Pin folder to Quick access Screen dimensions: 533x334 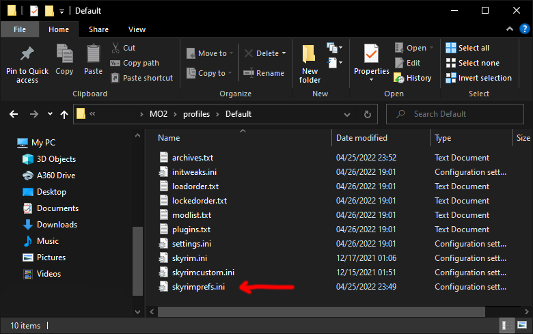tap(27, 65)
